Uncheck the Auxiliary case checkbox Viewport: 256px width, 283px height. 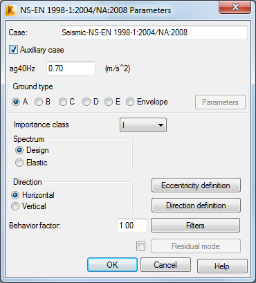[x=13, y=50]
